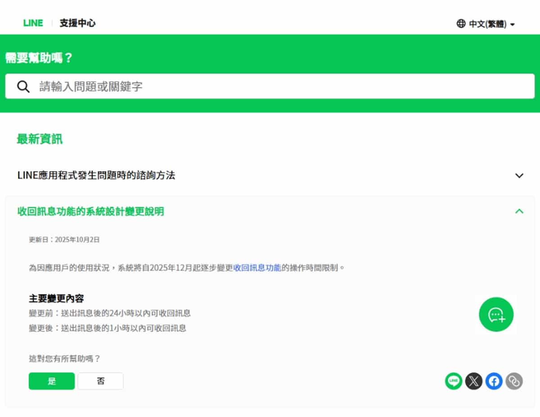Focus the 請輸入問題或關鍵字 search field

point(279,87)
